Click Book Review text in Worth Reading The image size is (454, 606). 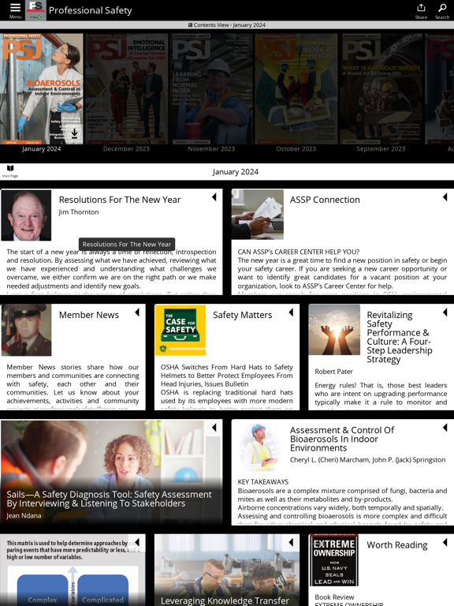click(x=334, y=597)
